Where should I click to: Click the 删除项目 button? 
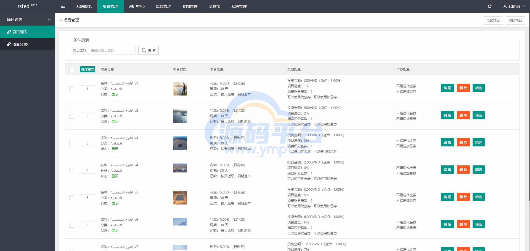(515, 20)
